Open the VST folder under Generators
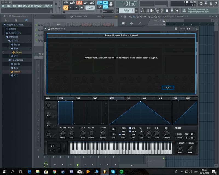This screenshot has height=175, width=219. tap(16, 75)
